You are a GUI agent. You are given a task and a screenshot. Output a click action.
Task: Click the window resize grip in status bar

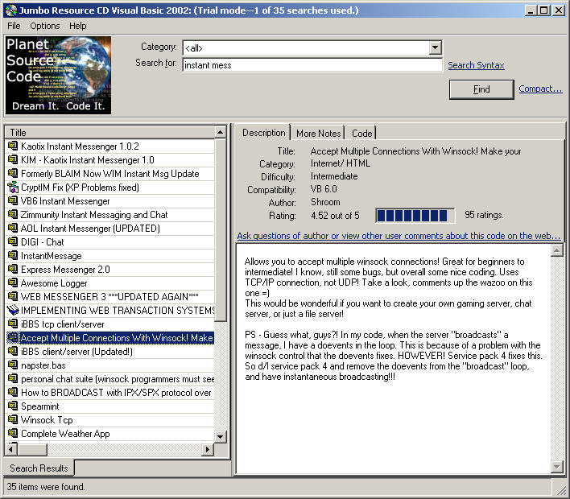pyautogui.click(x=561, y=489)
